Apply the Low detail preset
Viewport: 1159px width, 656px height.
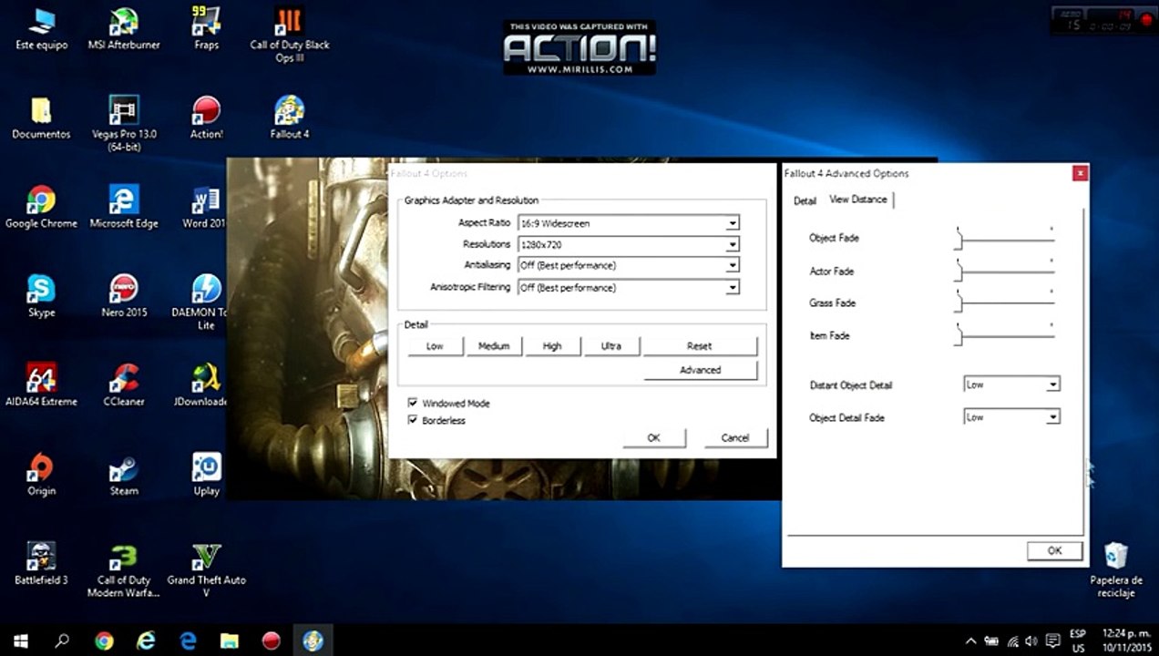435,346
